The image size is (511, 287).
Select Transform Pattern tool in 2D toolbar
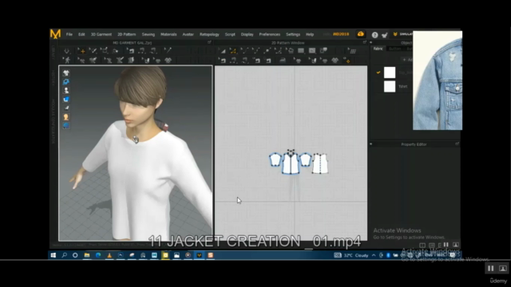click(223, 51)
